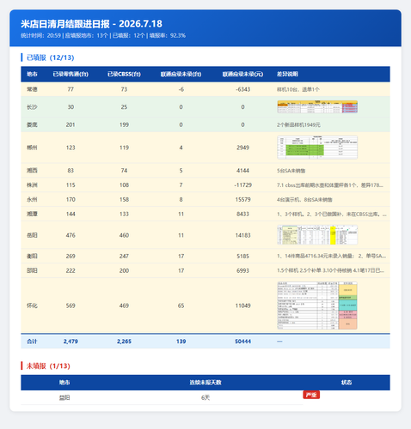Screen dimensions: 411x429
Task: Click the 衡阳 note about 14件商品4716.34元
Action: [331, 256]
